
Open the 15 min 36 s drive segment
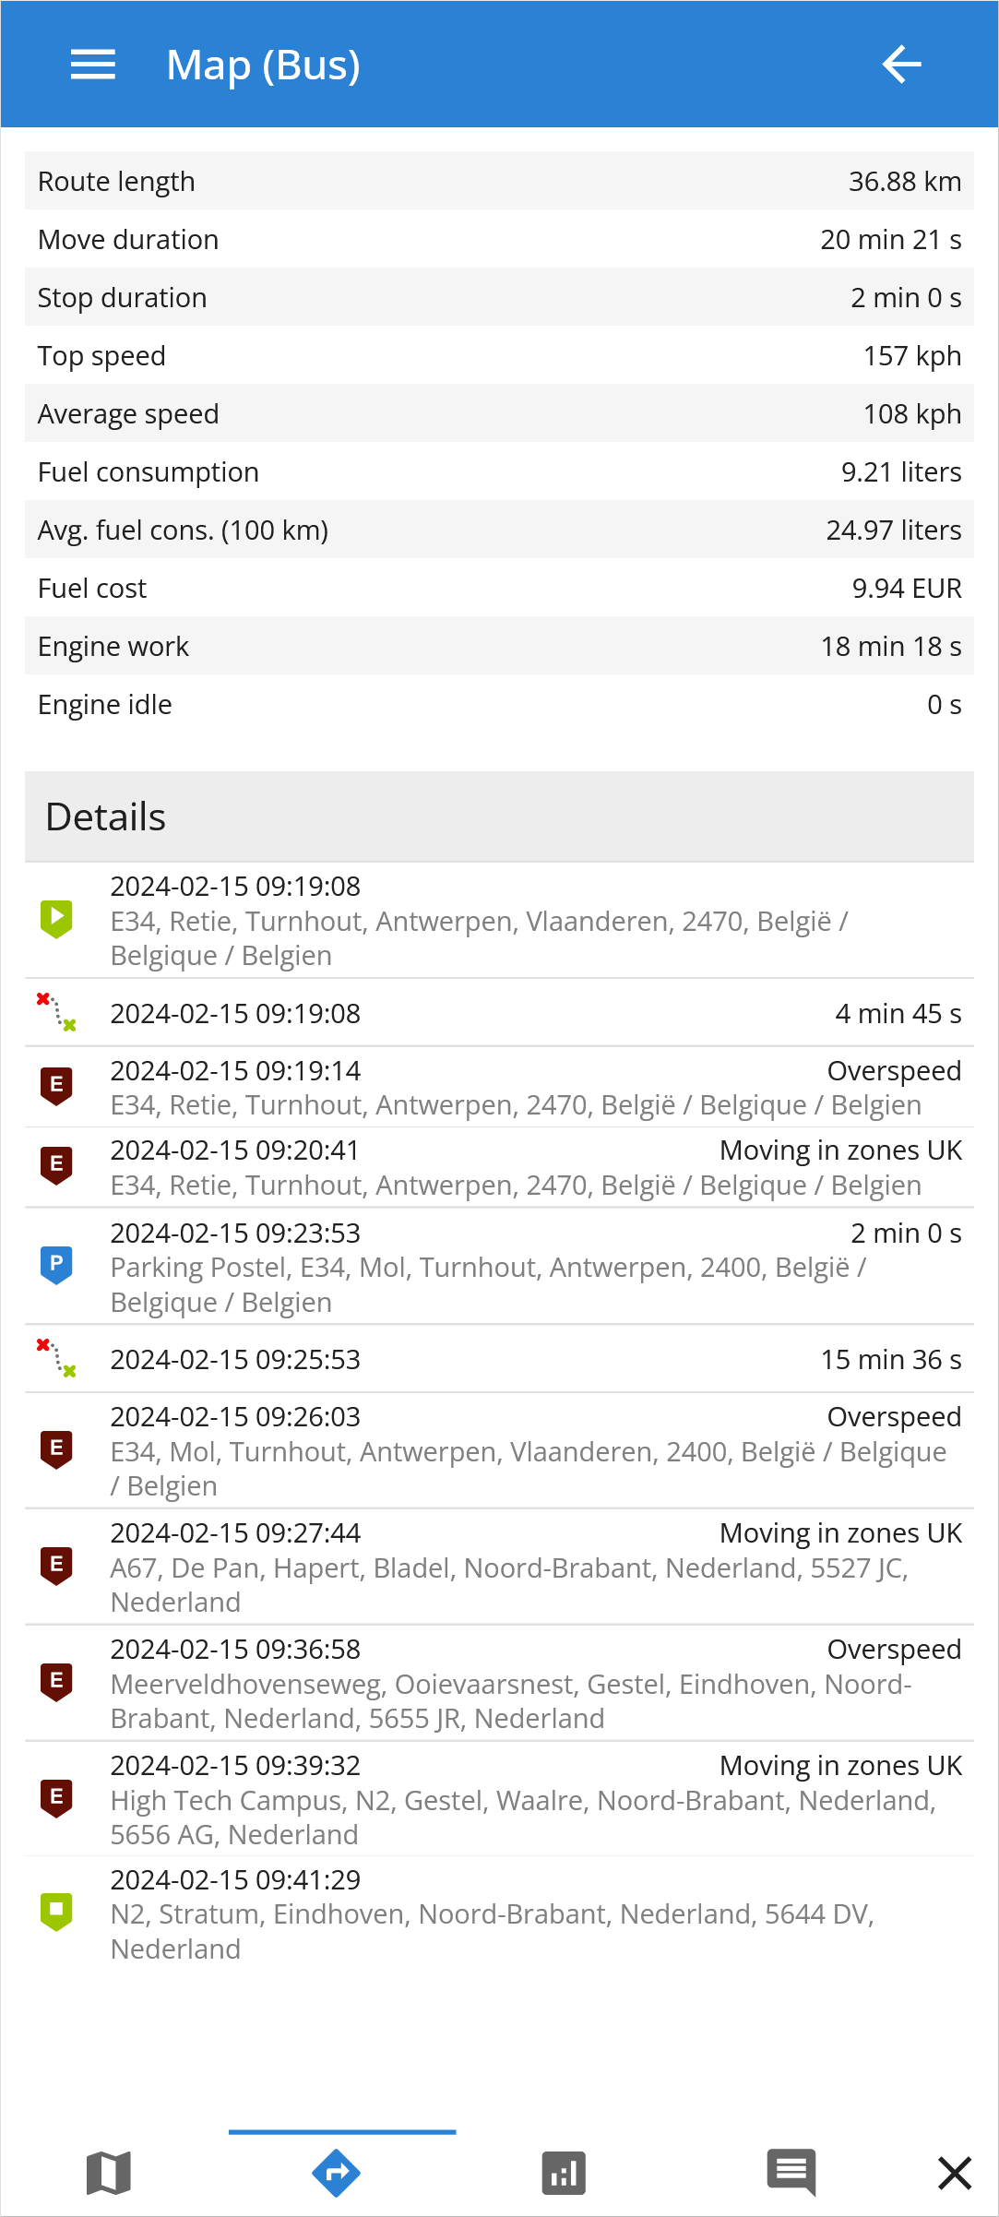(x=498, y=1359)
